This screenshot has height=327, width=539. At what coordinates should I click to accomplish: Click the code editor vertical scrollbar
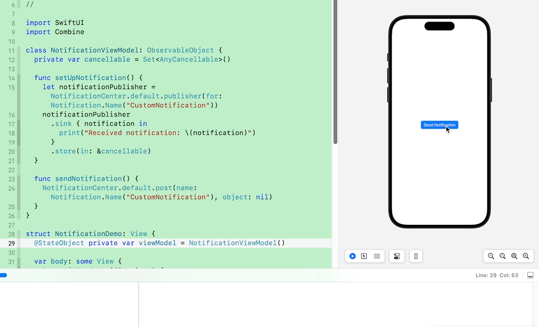tap(335, 72)
